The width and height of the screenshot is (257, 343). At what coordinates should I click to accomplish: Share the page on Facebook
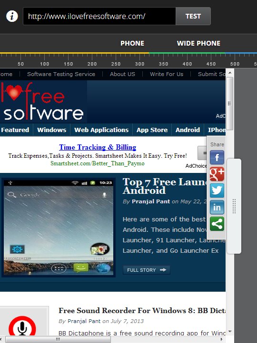pyautogui.click(x=217, y=157)
